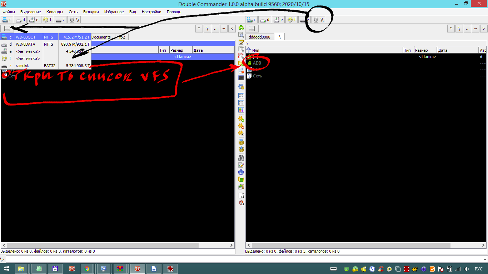488x274 pixels.
Task: Open the left panel drive list button
Action: (7, 29)
